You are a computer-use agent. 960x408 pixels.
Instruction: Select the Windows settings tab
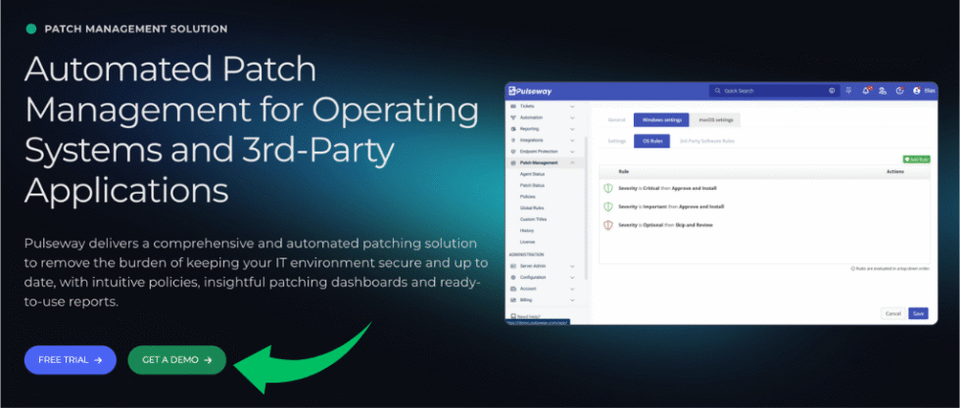coord(661,120)
